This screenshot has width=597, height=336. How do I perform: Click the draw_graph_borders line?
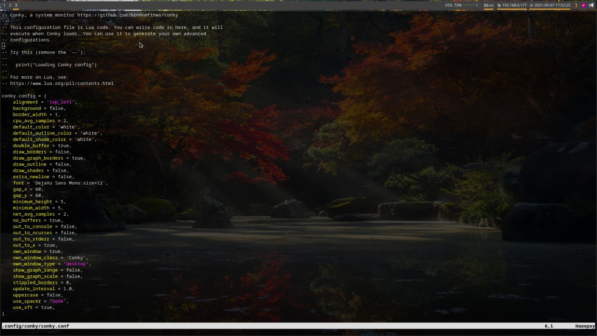pos(49,158)
